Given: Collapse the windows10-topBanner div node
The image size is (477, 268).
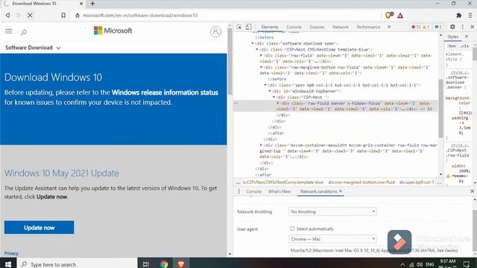Looking at the screenshot, I should (x=270, y=91).
